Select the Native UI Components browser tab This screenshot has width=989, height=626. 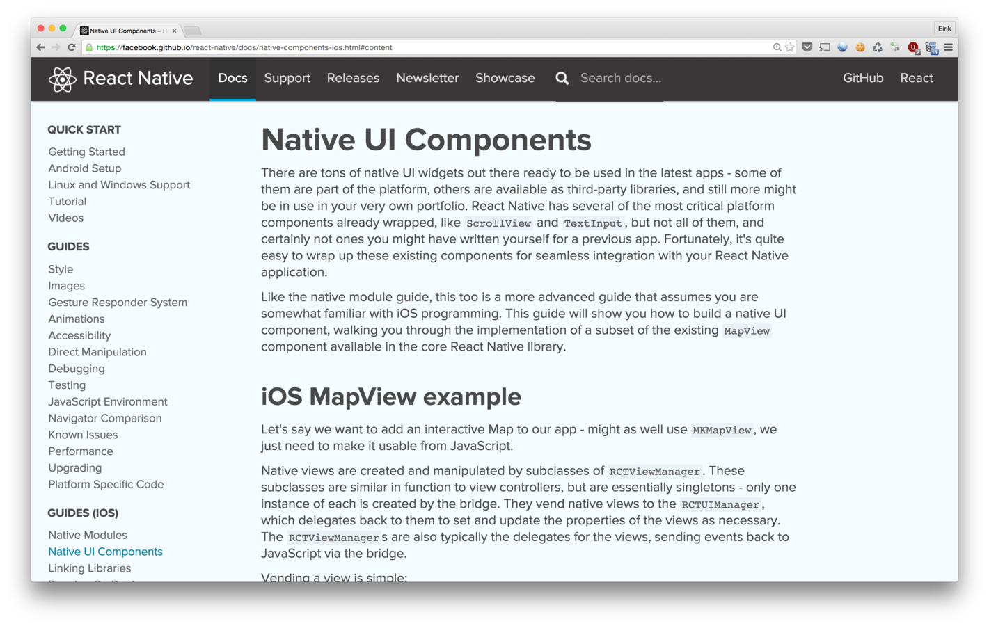[x=129, y=31]
